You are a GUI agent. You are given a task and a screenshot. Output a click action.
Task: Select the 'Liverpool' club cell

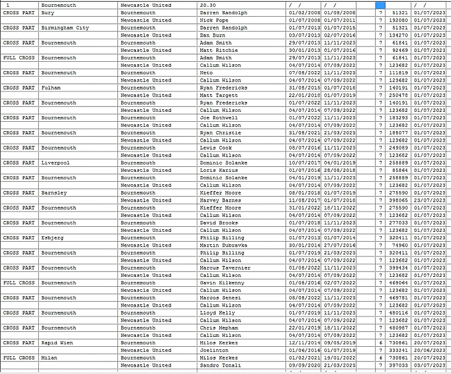tap(78, 163)
